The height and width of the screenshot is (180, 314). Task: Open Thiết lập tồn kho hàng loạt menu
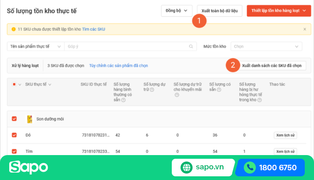279,11
